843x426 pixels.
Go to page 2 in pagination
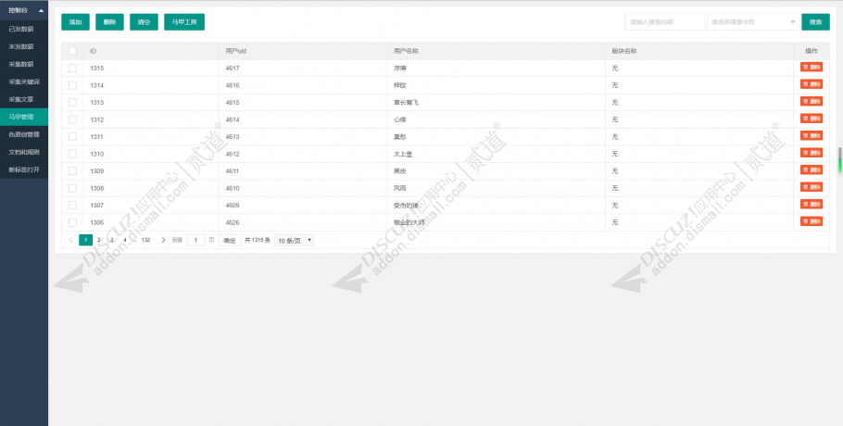pyautogui.click(x=99, y=240)
